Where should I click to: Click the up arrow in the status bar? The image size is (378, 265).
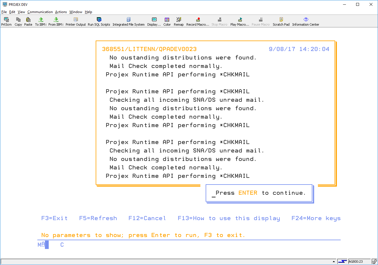coord(334,262)
